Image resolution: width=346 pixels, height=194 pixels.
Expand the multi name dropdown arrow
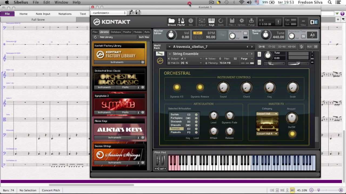[169, 47]
